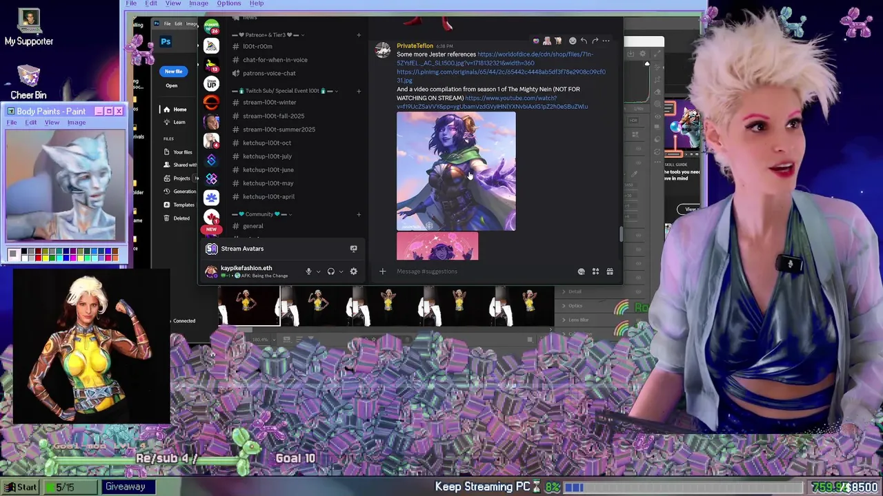Open the pink illustration attachment below
Screen dimensions: 883x496
pos(437,247)
